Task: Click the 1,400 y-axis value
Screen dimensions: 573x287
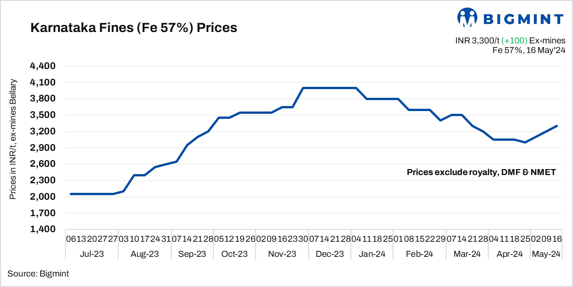Action: point(43,229)
